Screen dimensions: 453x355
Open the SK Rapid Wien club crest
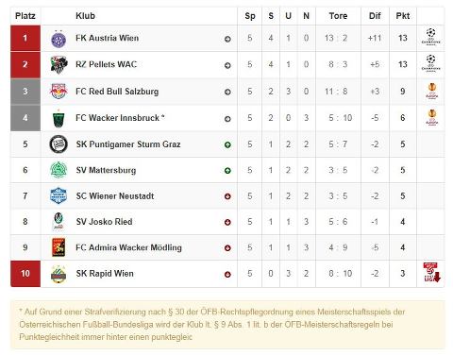click(x=59, y=274)
